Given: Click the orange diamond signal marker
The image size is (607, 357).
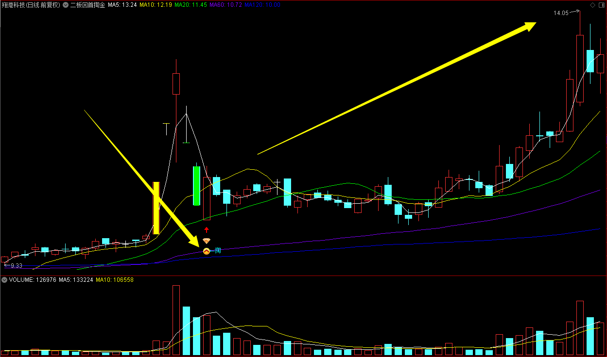Looking at the screenshot, I should pos(207,241).
